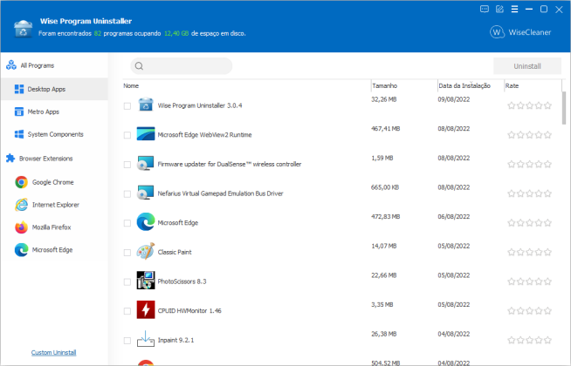This screenshot has width=571, height=366.
Task: Click the Wise Program Uninstaller 3.0.4 app icon
Action: (146, 105)
